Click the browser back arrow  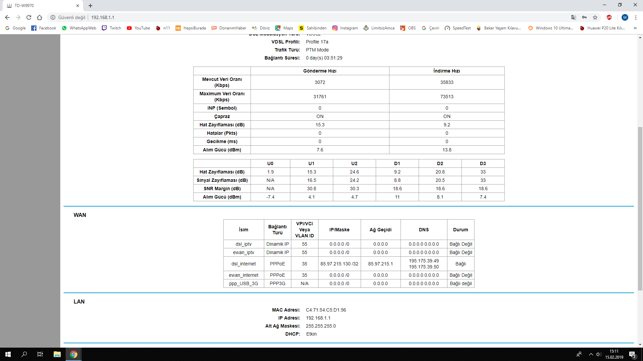[7, 17]
